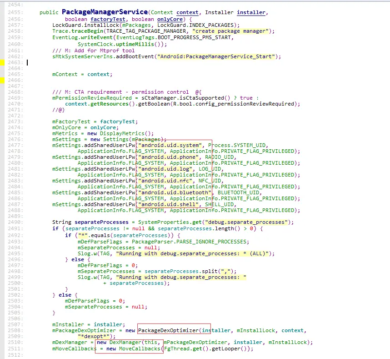Image resolution: width=390 pixels, height=359 pixels.
Task: Click the SHELL_UID constant
Action: (219, 204)
